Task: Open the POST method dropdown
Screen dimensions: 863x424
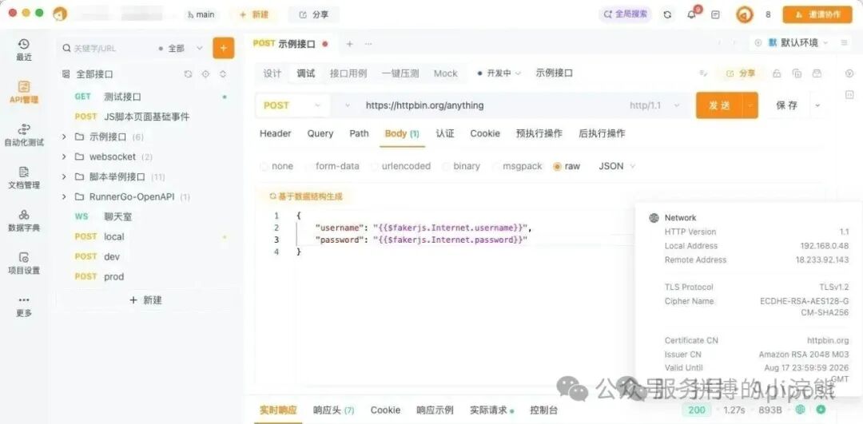Action: point(292,105)
